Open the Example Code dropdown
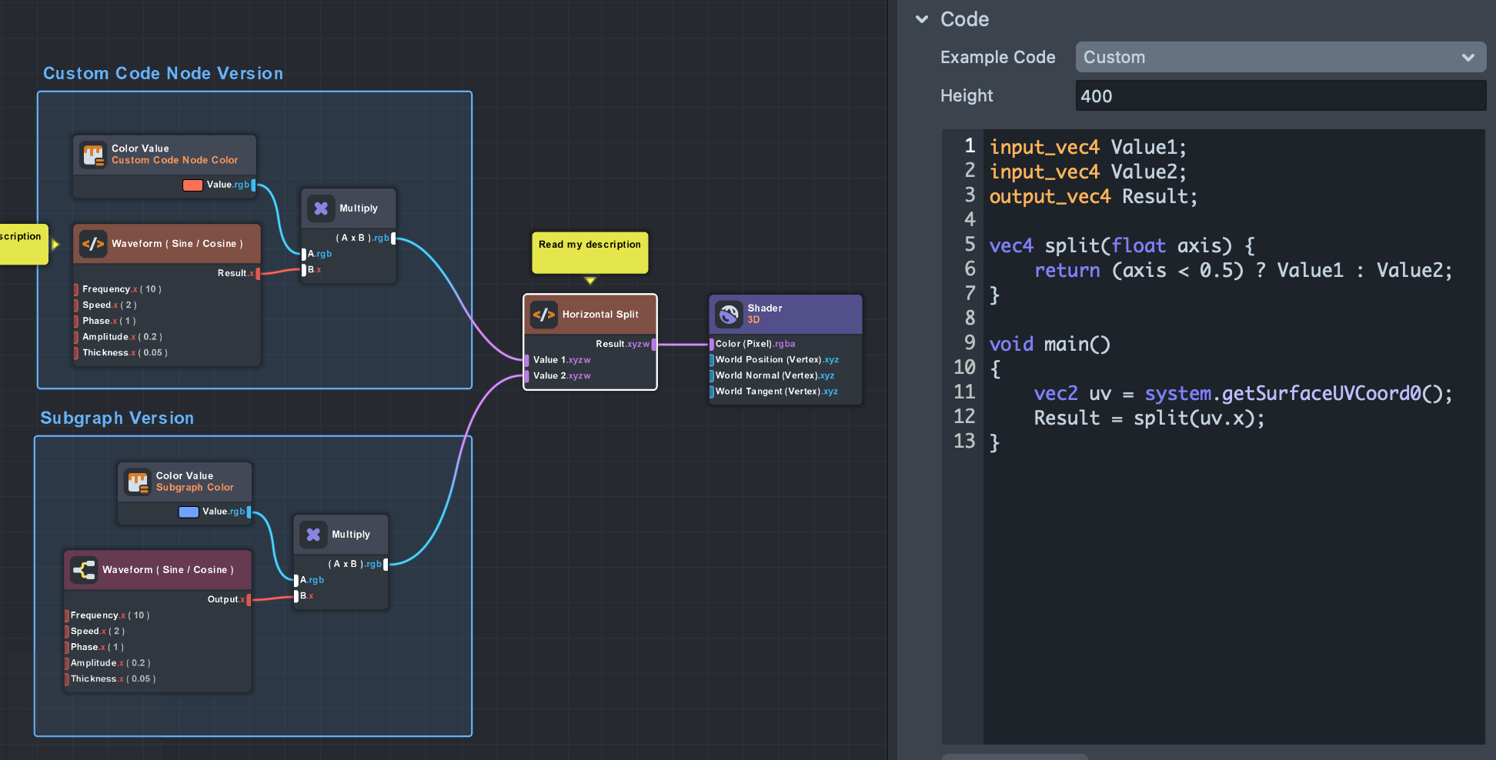This screenshot has height=760, width=1496. [1280, 58]
